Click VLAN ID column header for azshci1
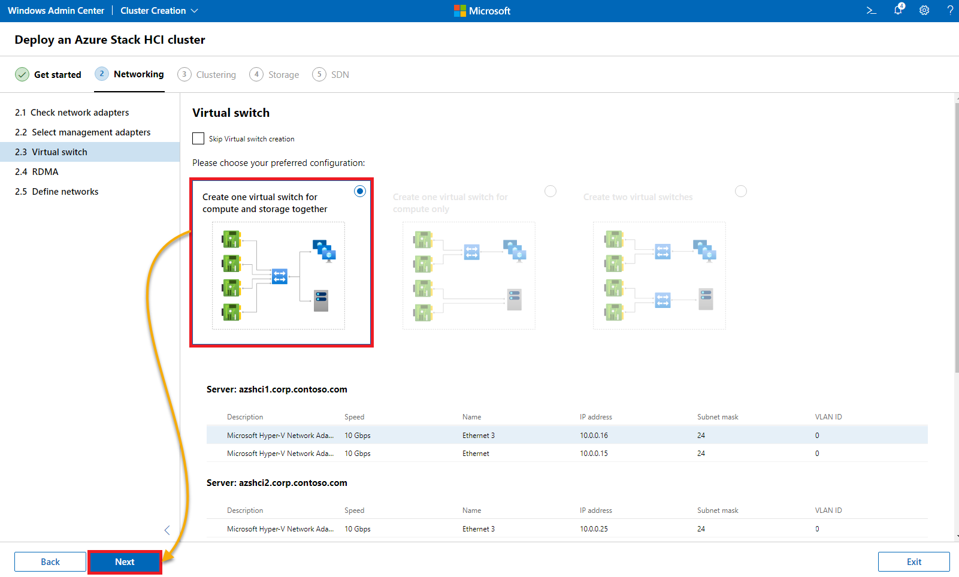The image size is (959, 577). point(828,417)
